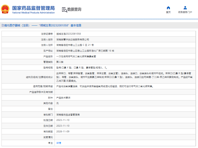Go to 首页 home icon
This screenshot has height=148, width=198.
tap(168, 8)
